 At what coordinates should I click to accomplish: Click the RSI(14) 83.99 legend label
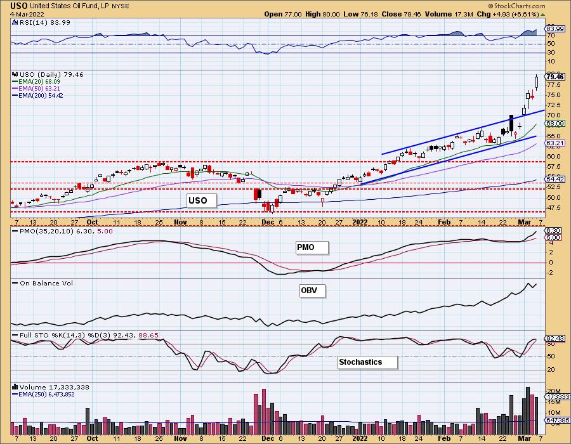tap(44, 22)
